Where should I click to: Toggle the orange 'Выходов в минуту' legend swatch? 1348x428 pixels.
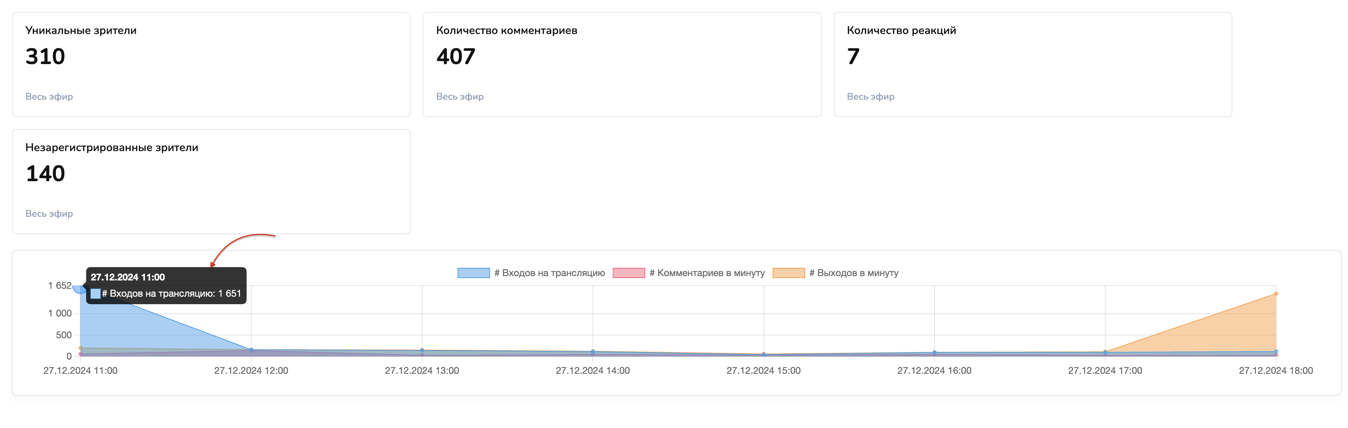point(788,273)
